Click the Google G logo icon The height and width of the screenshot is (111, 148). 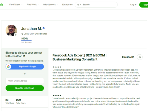point(8,67)
